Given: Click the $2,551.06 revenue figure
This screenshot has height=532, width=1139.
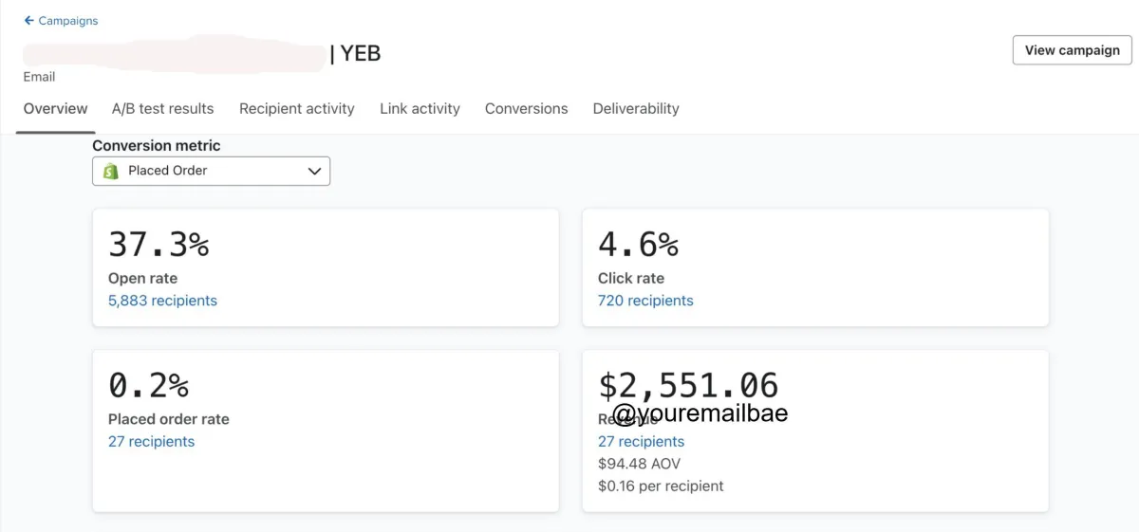Looking at the screenshot, I should pyautogui.click(x=688, y=385).
